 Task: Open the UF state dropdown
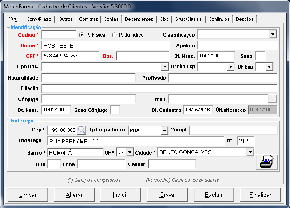coord(129,152)
